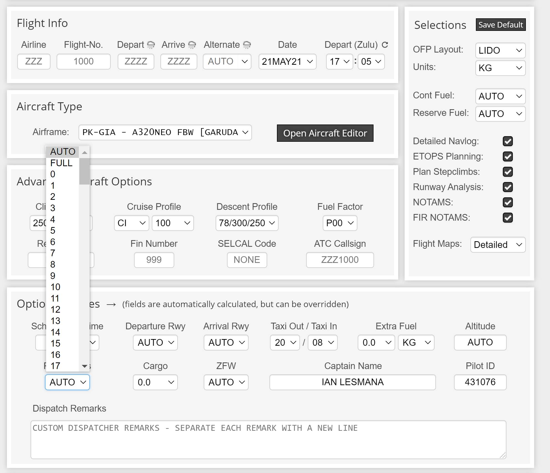550x473 pixels.
Task: Click the refresh icon beside Depart (Zulu)
Action: [385, 44]
